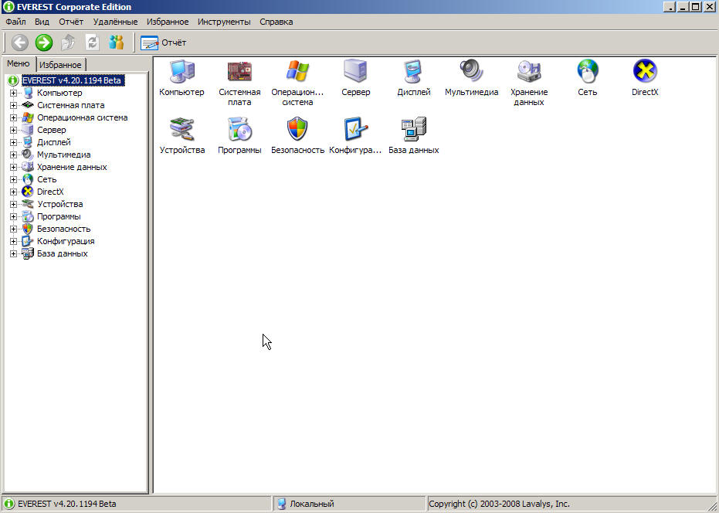Select Системная плата label in the tree
Screen dimensions: 719x513
[70, 105]
